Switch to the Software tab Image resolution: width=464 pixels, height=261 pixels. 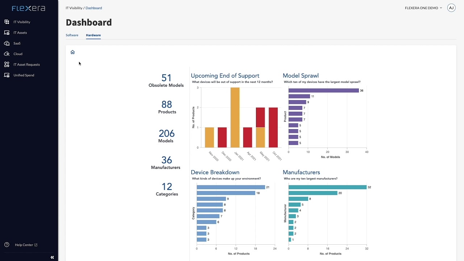pos(72,35)
